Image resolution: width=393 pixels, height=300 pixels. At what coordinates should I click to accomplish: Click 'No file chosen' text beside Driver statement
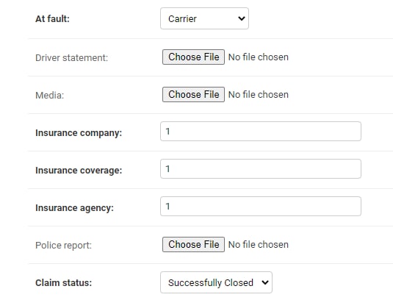[259, 57]
